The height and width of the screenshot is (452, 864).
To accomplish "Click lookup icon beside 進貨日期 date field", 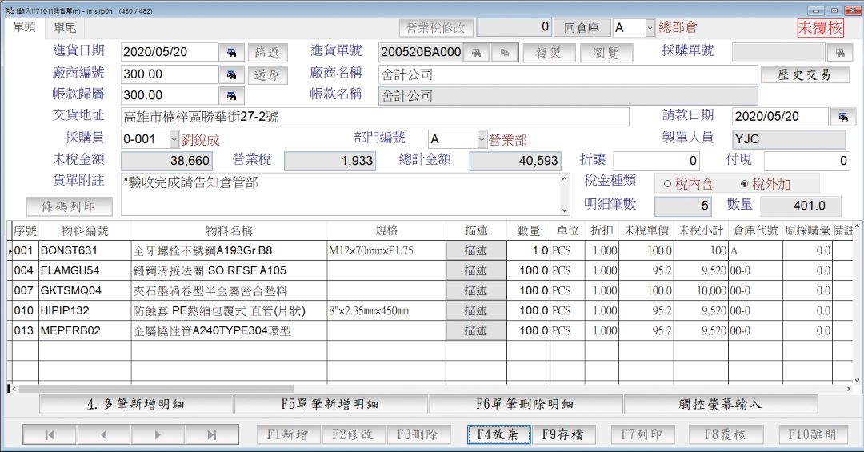I will [231, 52].
